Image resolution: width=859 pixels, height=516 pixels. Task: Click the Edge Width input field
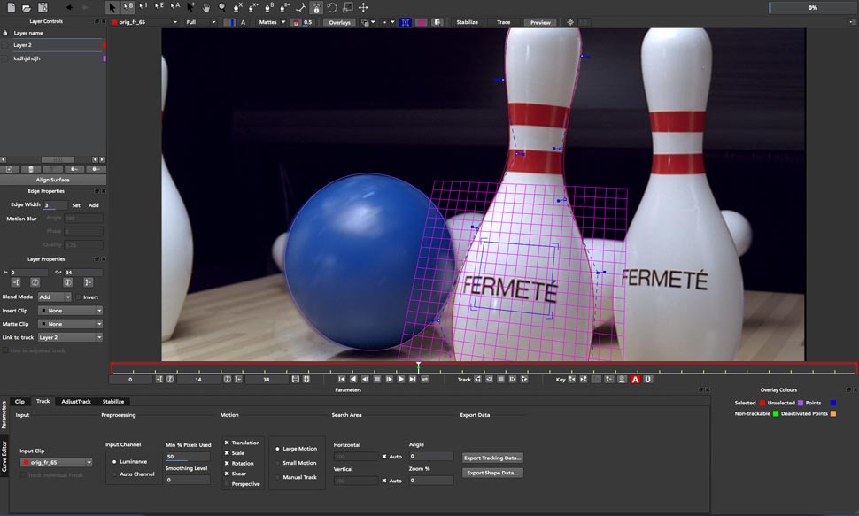tap(55, 205)
